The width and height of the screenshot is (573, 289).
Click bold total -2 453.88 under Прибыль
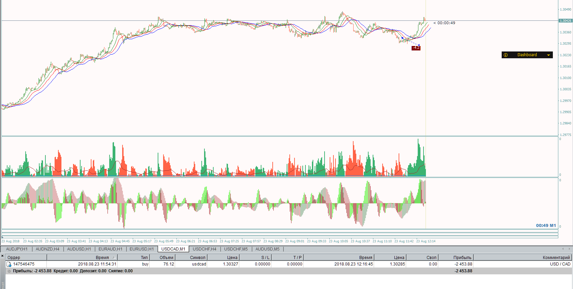[463, 271]
